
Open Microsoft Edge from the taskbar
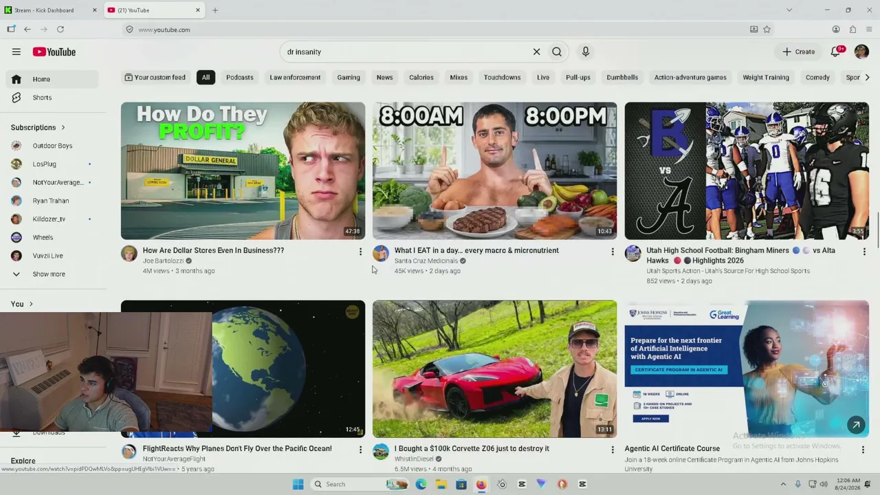pos(421,484)
